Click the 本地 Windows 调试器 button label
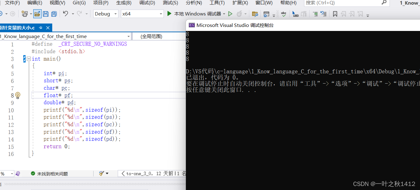The image size is (420, 190). coord(197,14)
